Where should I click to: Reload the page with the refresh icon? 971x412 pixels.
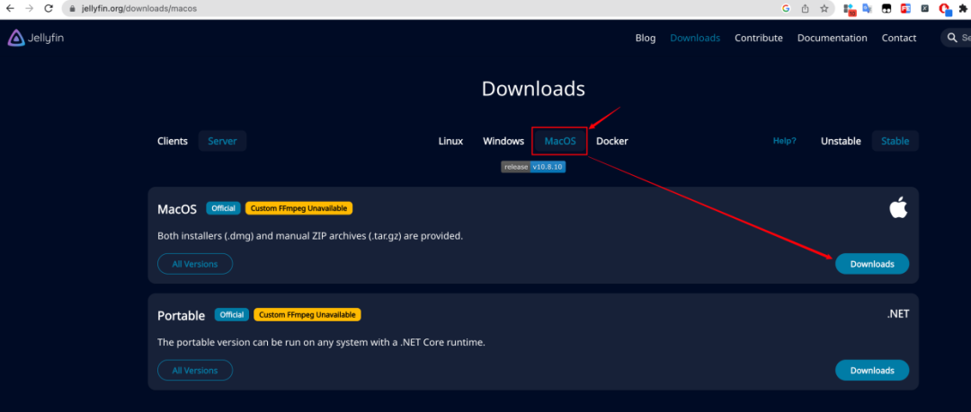49,9
